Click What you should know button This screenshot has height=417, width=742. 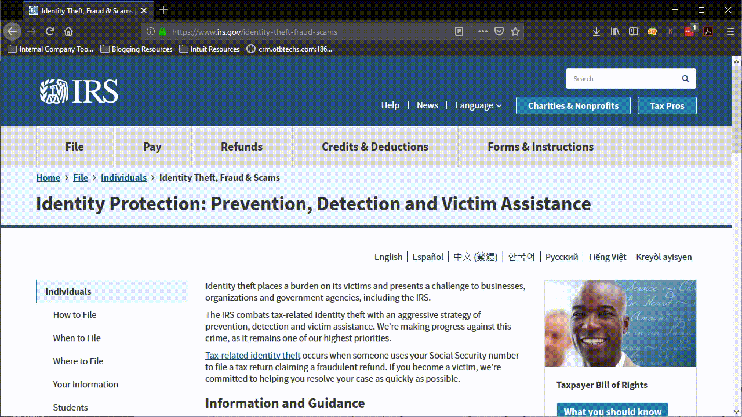click(612, 410)
